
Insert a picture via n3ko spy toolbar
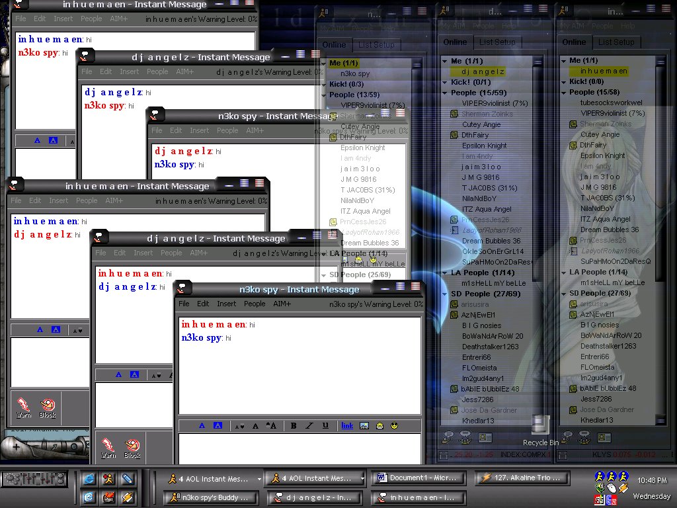(364, 426)
